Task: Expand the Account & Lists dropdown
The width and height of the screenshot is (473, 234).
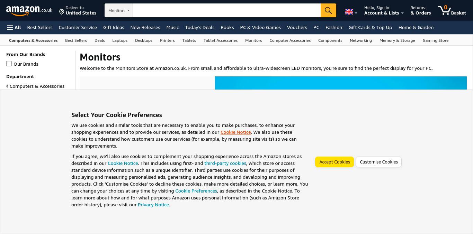Action: click(x=384, y=10)
